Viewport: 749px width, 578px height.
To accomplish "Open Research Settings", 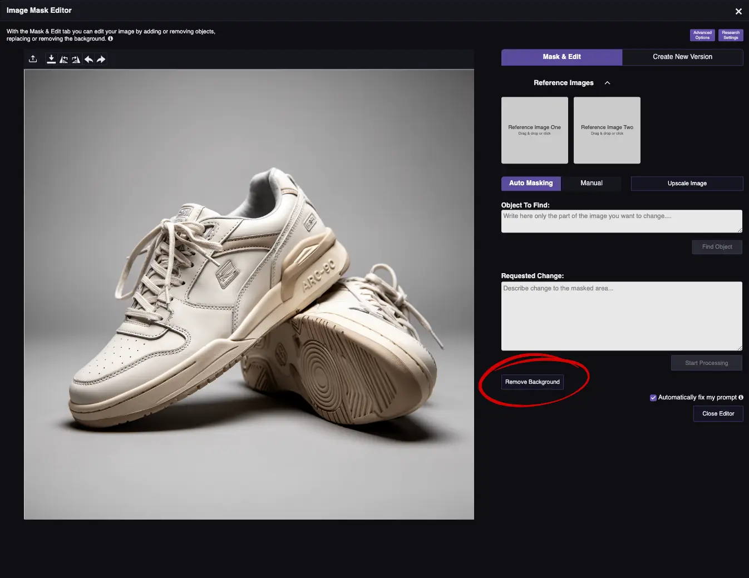I will coord(731,35).
